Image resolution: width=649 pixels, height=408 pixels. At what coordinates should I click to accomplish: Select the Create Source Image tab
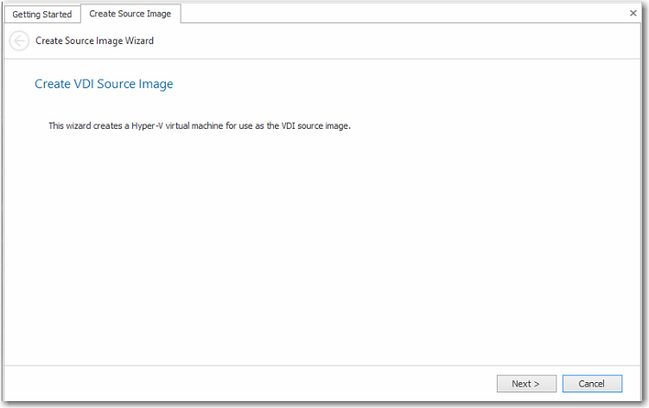coord(130,14)
